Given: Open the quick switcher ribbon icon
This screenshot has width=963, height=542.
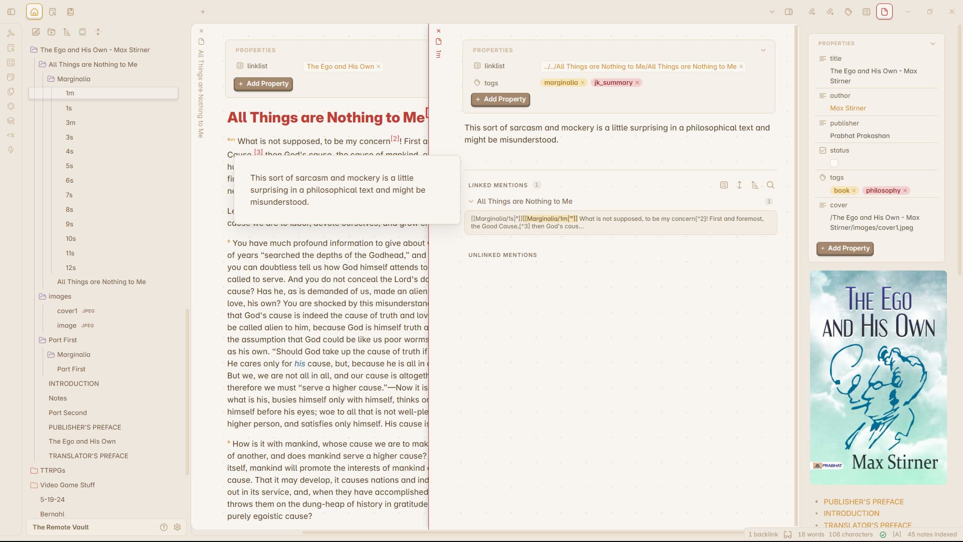Looking at the screenshot, I should click(11, 48).
